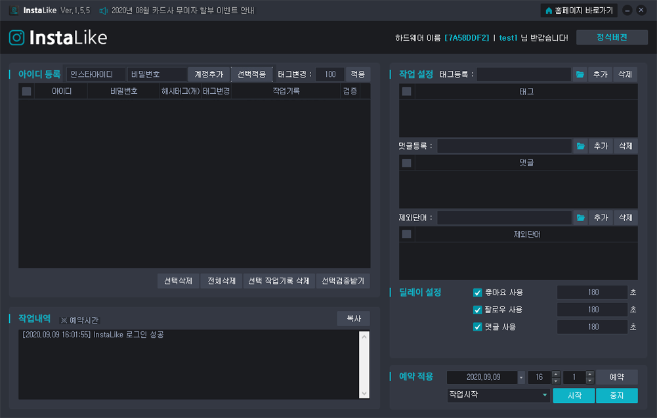Decrease the reservation minute value 1
The width and height of the screenshot is (657, 418).
point(590,381)
